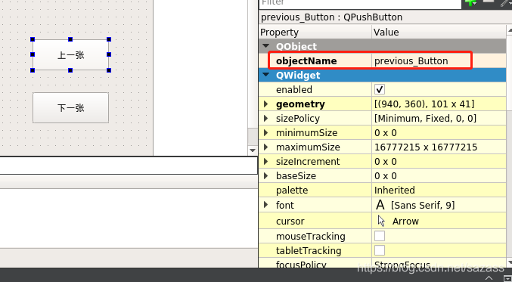Viewport: 512px width, 282px height.
Task: Expand the geometry property
Action: pos(265,104)
